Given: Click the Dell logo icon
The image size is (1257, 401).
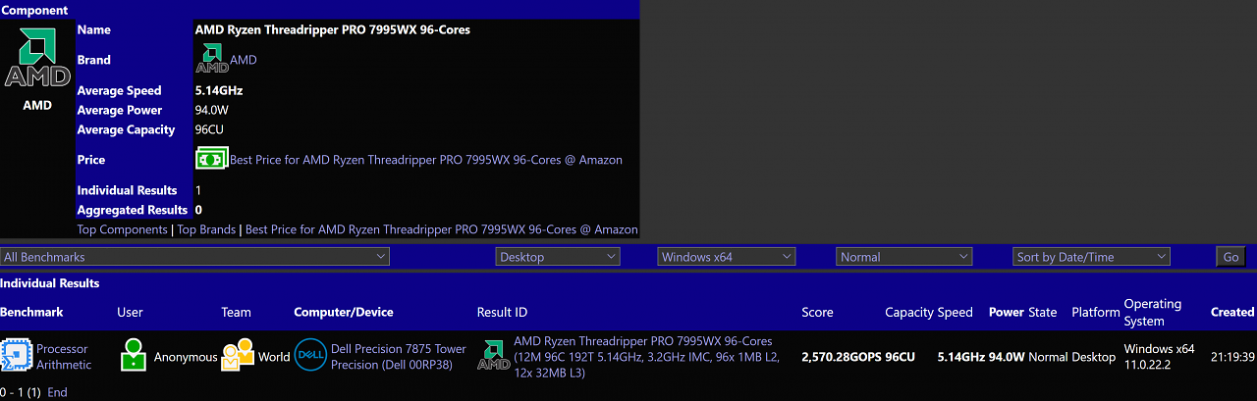Looking at the screenshot, I should pos(310,356).
